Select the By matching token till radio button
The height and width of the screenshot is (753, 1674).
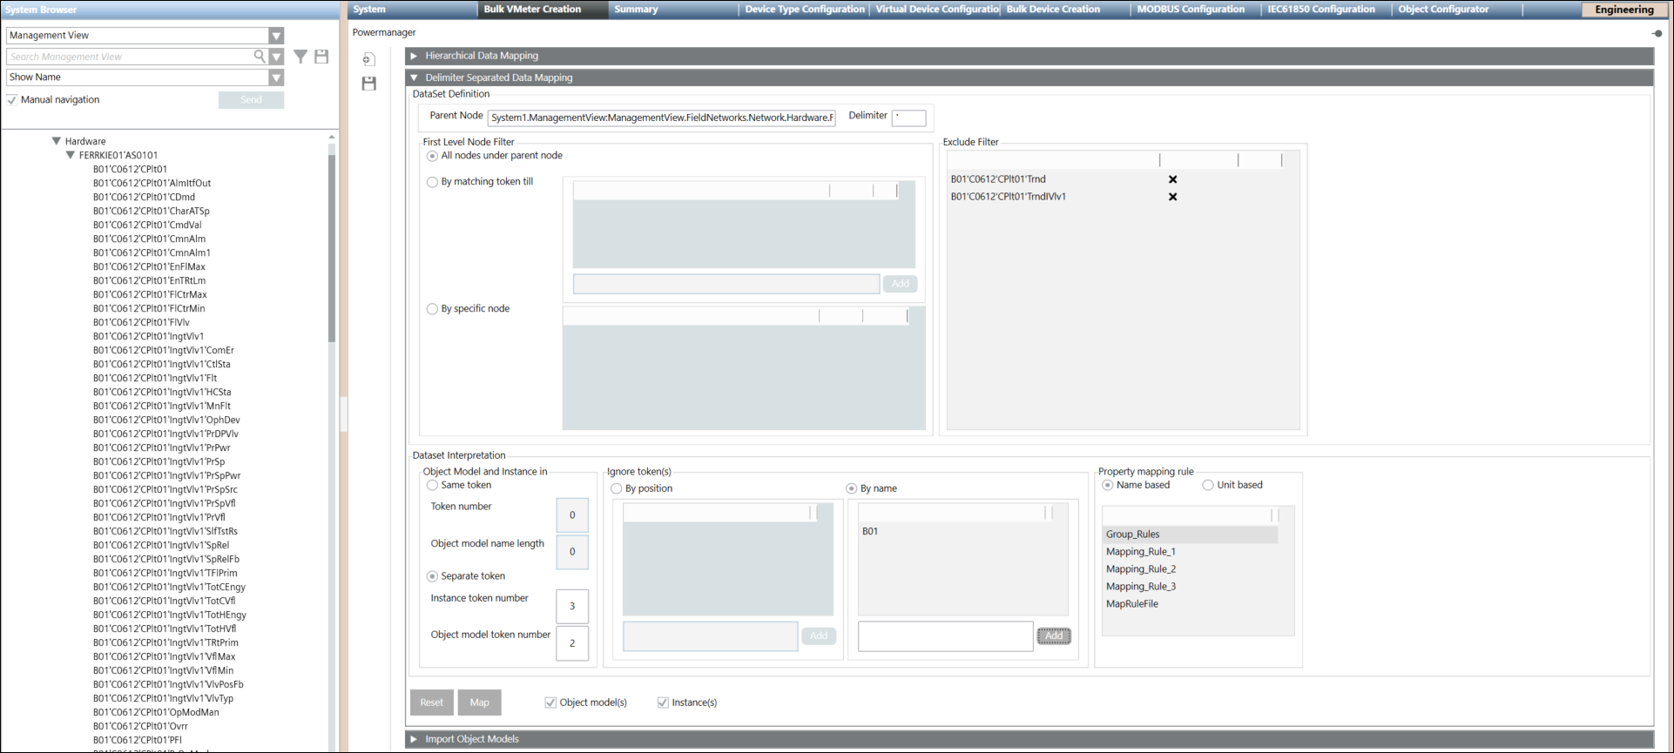432,182
